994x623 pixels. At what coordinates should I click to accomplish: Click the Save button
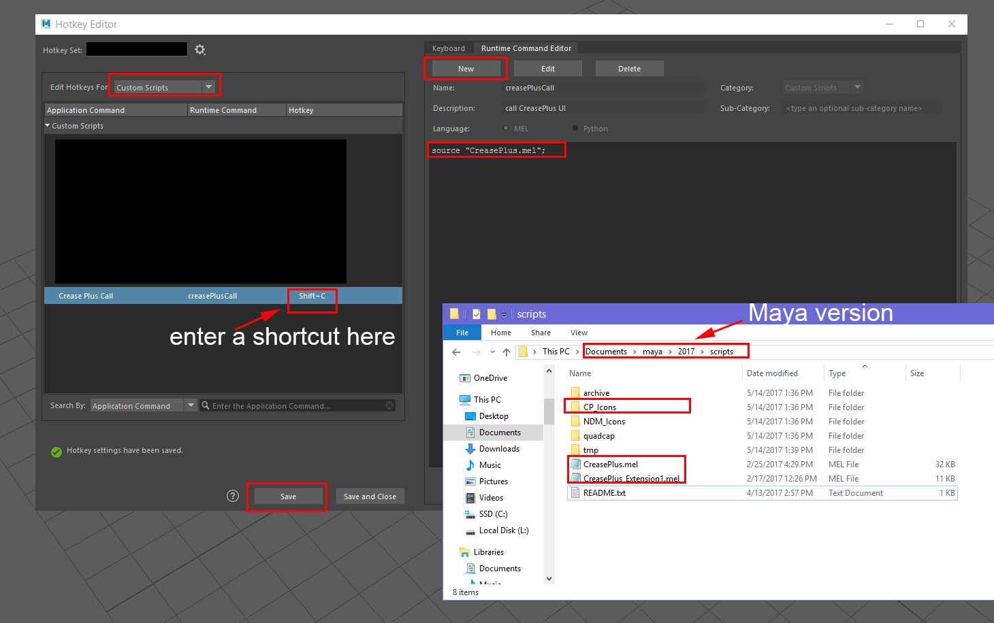coord(289,496)
